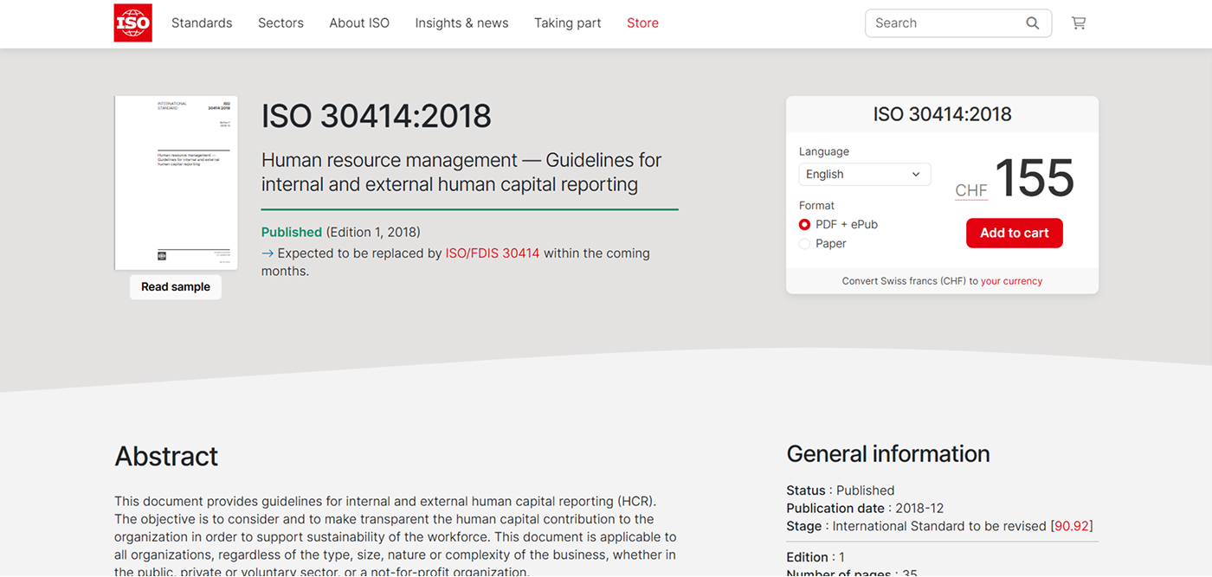Open the 90.92 stage code link
This screenshot has height=577, width=1212.
coord(1071,526)
